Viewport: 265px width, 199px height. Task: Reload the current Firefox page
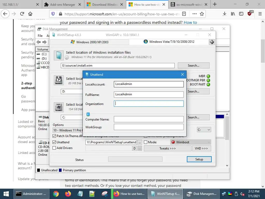[22, 14]
